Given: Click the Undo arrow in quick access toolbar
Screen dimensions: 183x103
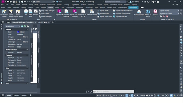Looking at the screenshot, I should click(25, 2).
